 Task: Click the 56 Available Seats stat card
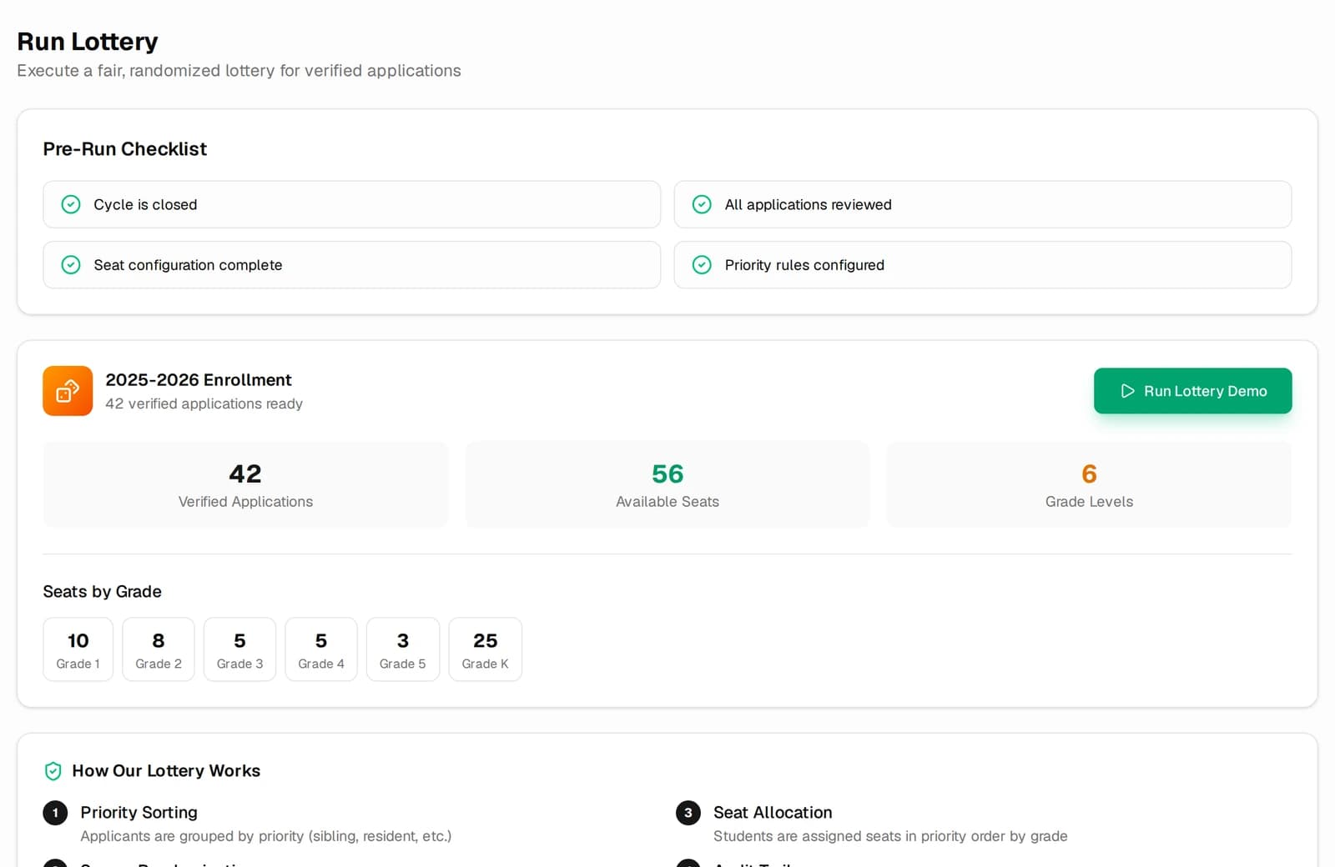667,484
